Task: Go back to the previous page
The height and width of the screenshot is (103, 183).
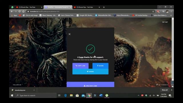Action: click(x=12, y=11)
